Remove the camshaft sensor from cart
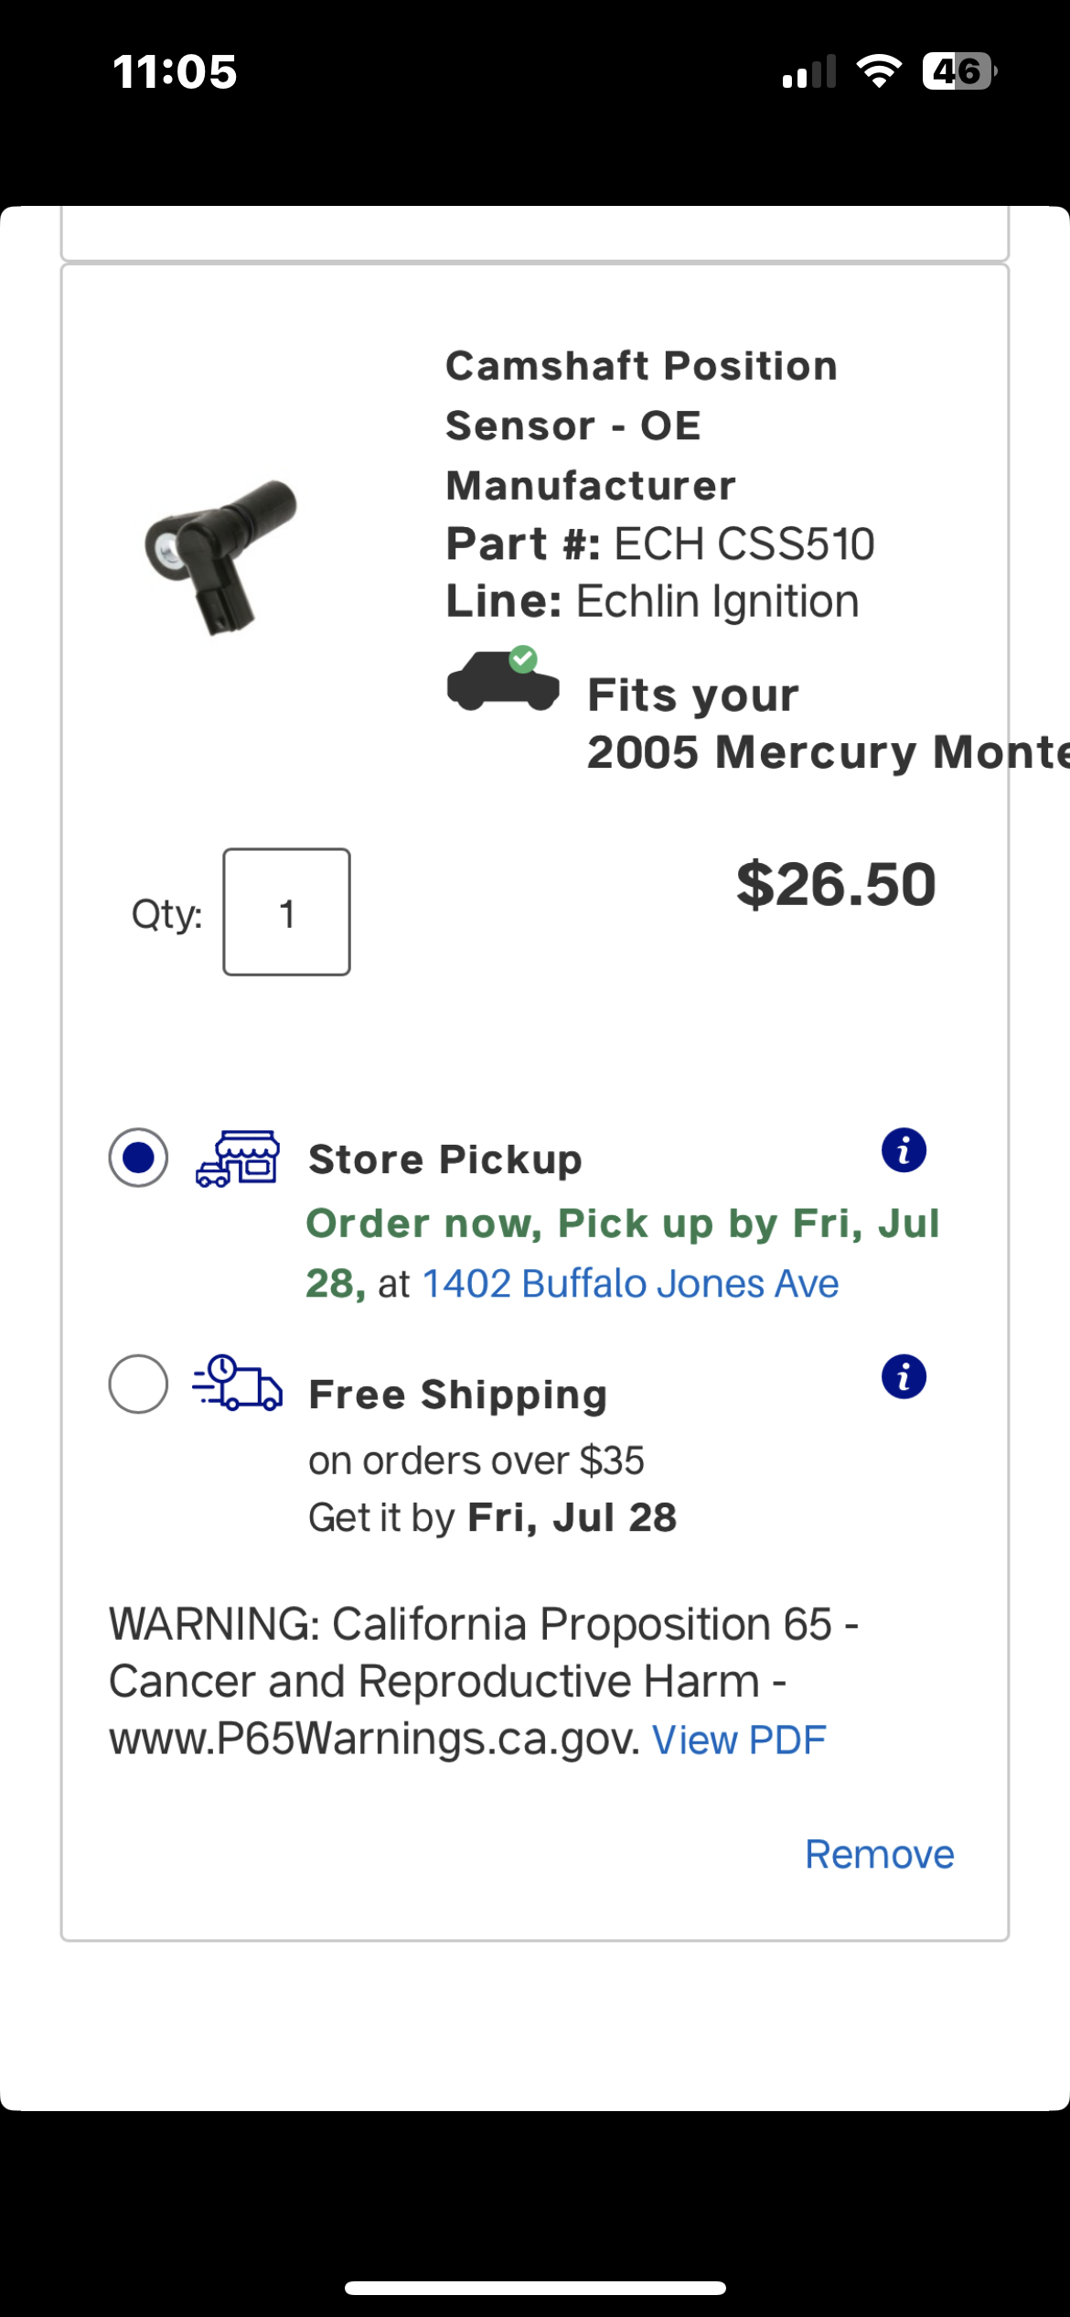The height and width of the screenshot is (2317, 1070). [x=879, y=1854]
